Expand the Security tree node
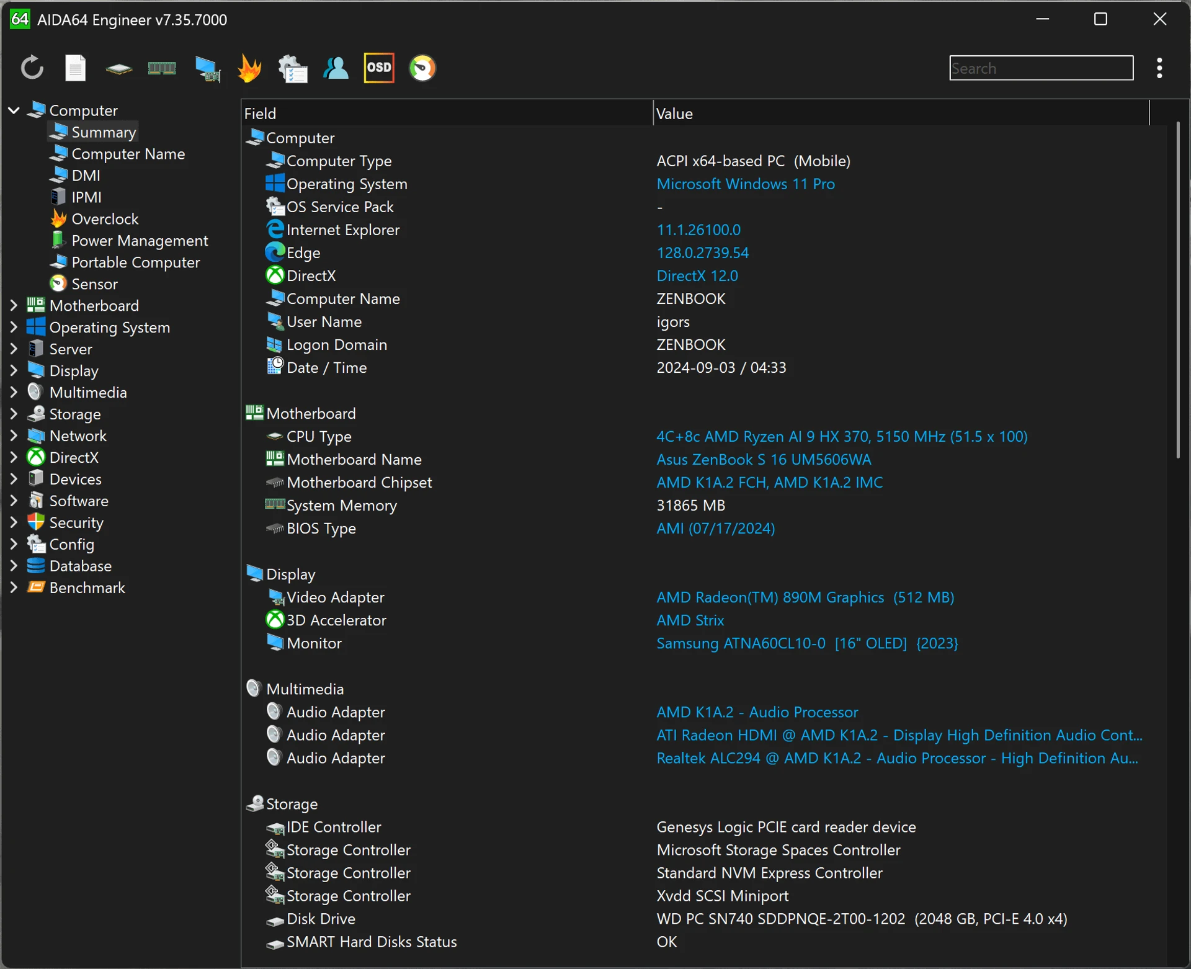 point(14,522)
